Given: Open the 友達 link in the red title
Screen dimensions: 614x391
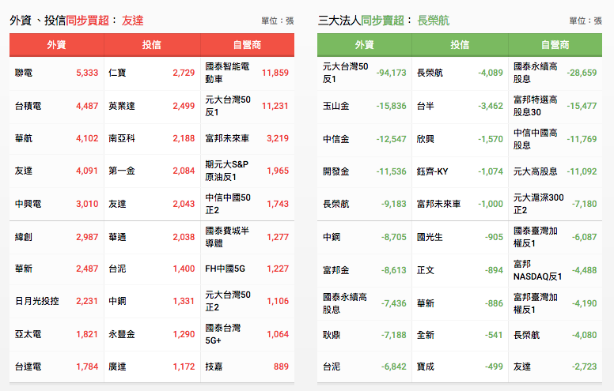Looking at the screenshot, I should pyautogui.click(x=132, y=21).
